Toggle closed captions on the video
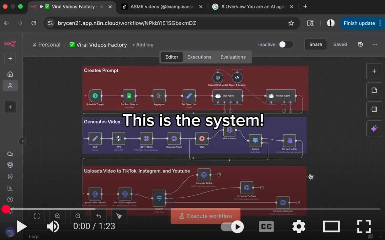Viewport: 385px width, 240px height. (x=266, y=226)
